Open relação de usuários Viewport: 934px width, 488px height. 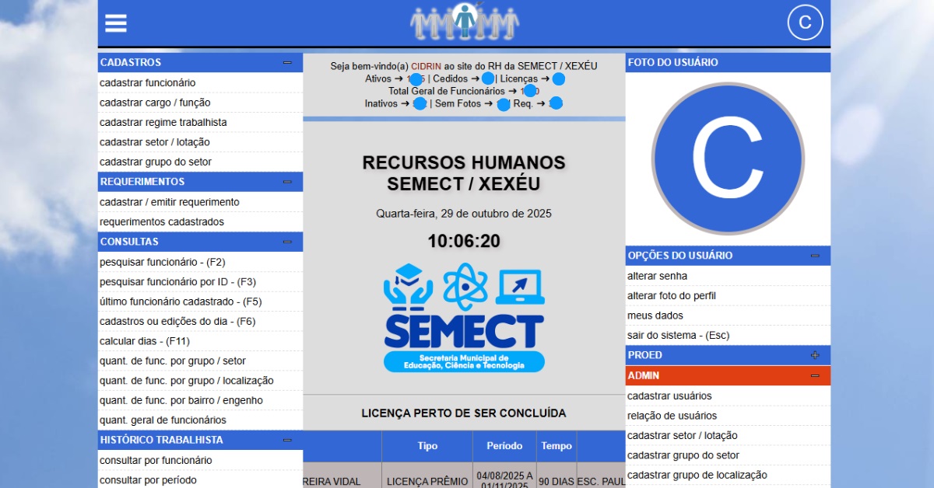[672, 416]
